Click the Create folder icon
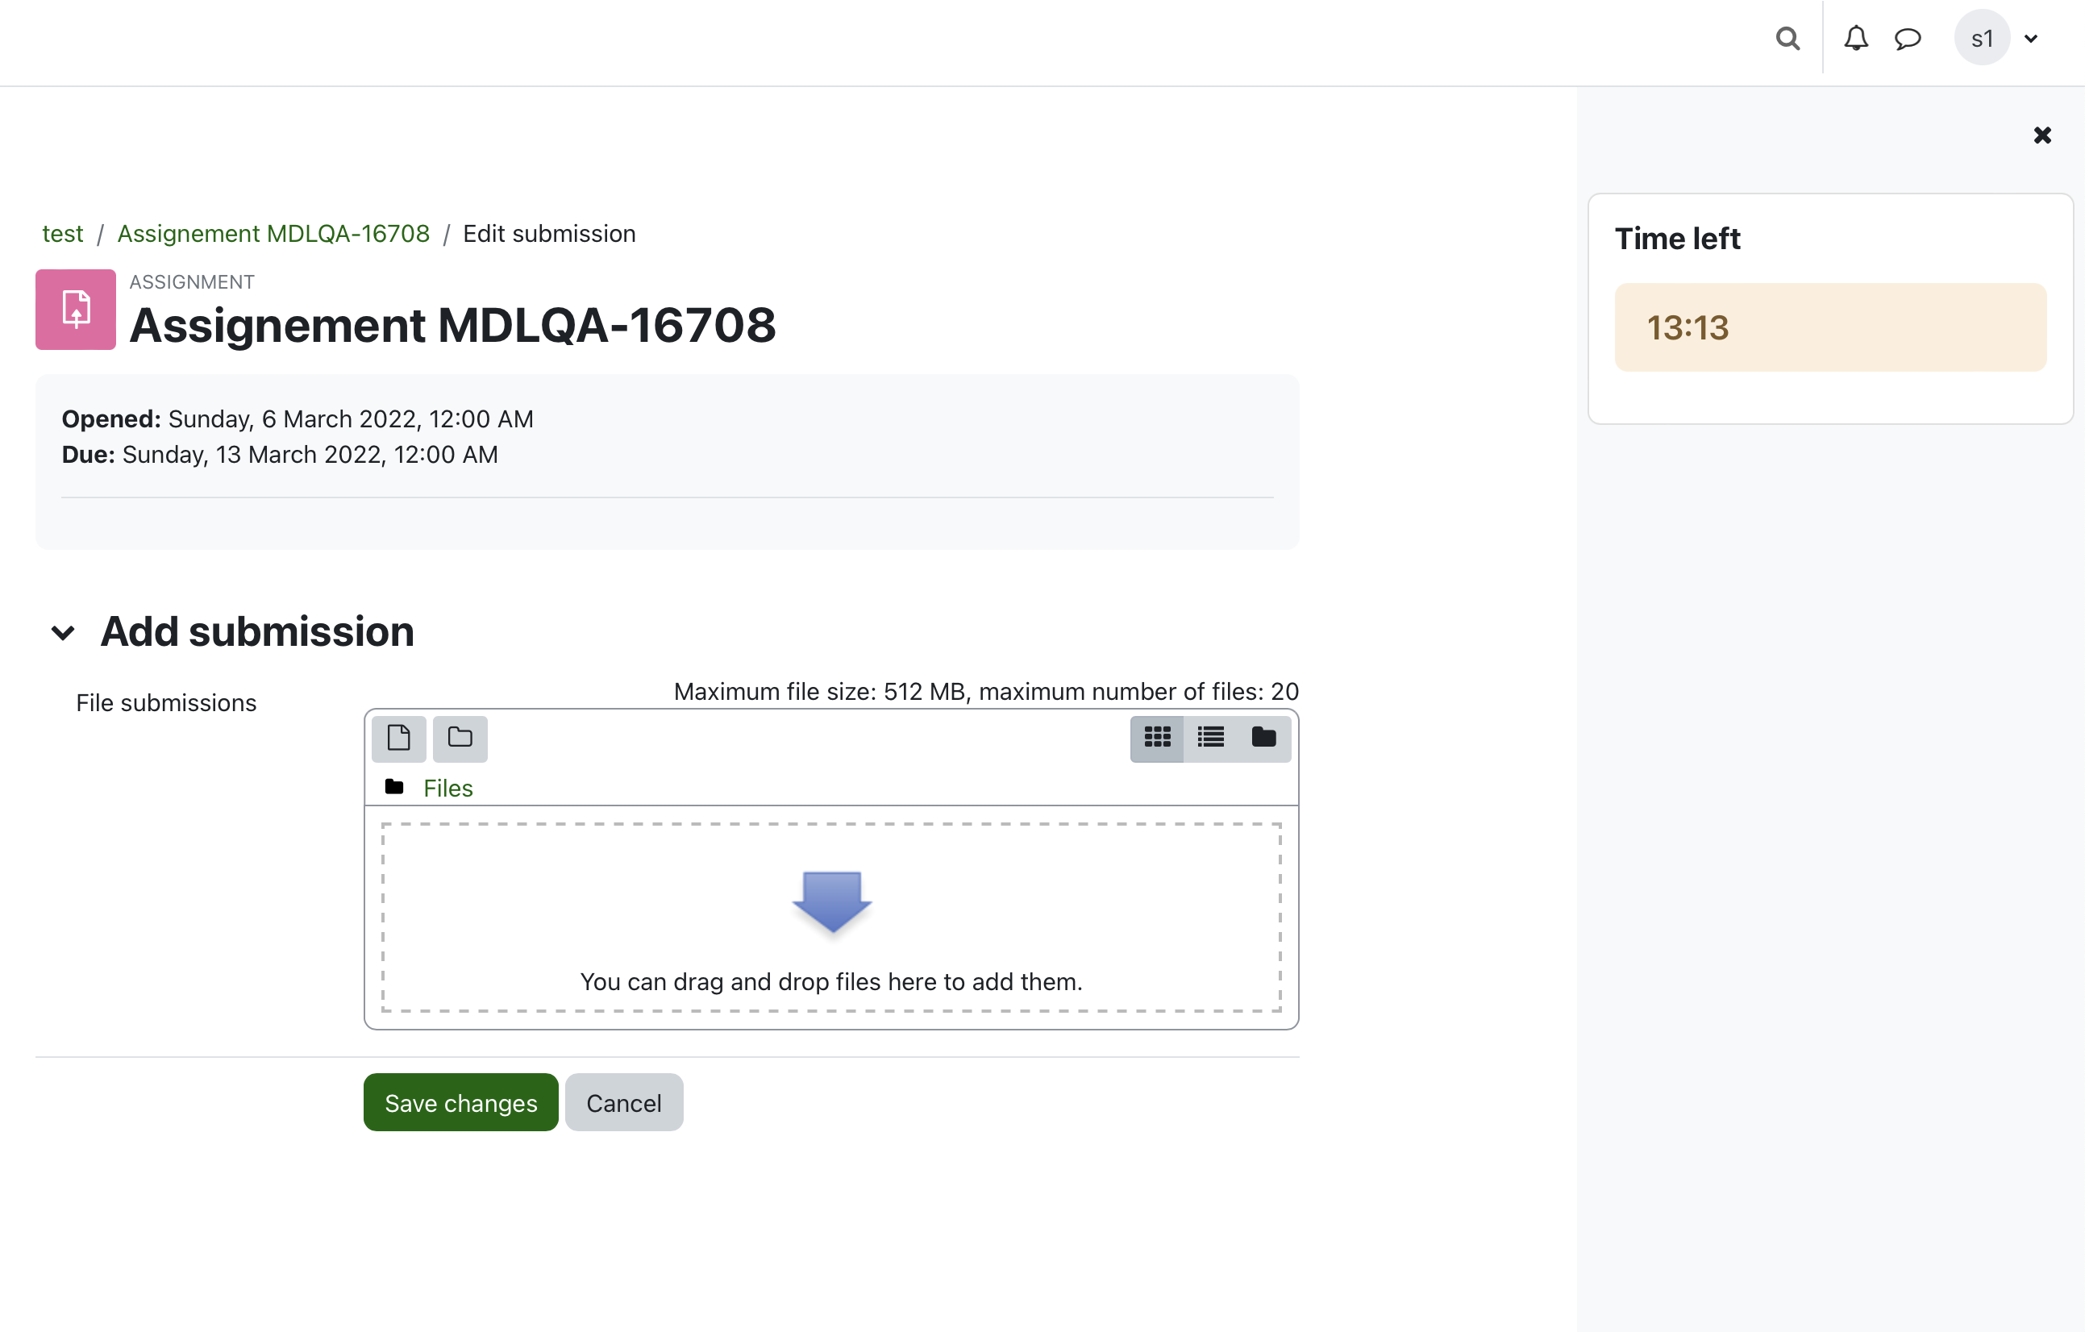 460,738
